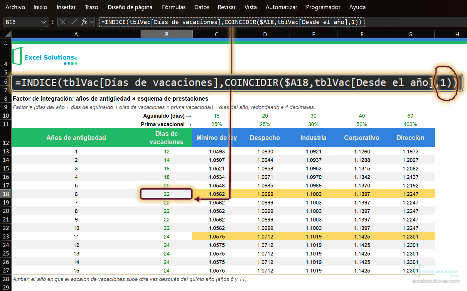Click the 'Factor de integración' title cell

[x=110, y=99]
